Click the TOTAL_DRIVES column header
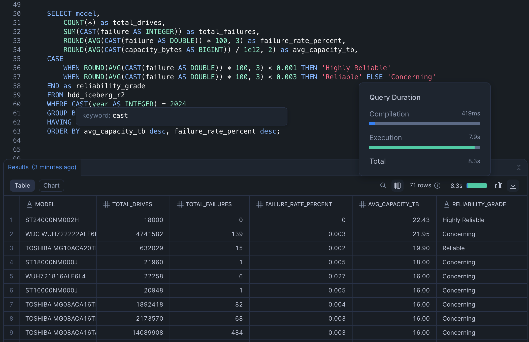The image size is (529, 342). pos(132,204)
